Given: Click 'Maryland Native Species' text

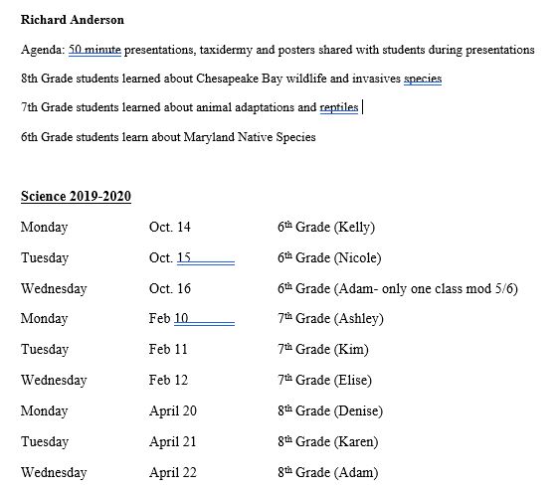Looking at the screenshot, I should coord(250,137).
